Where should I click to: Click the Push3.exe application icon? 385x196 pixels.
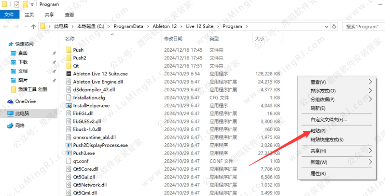pyautogui.click(x=69, y=153)
